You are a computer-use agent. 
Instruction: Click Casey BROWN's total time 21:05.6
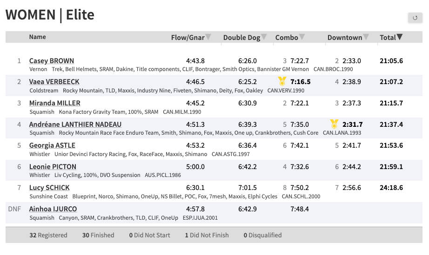[x=391, y=61]
